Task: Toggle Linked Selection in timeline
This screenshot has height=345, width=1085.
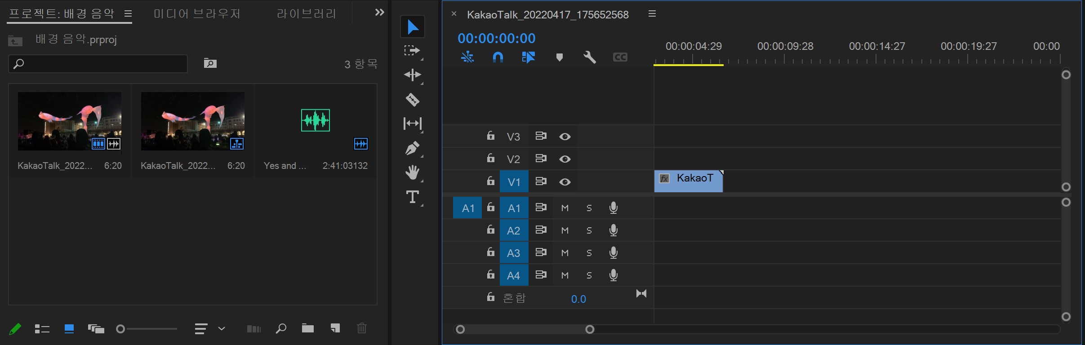Action: [528, 57]
